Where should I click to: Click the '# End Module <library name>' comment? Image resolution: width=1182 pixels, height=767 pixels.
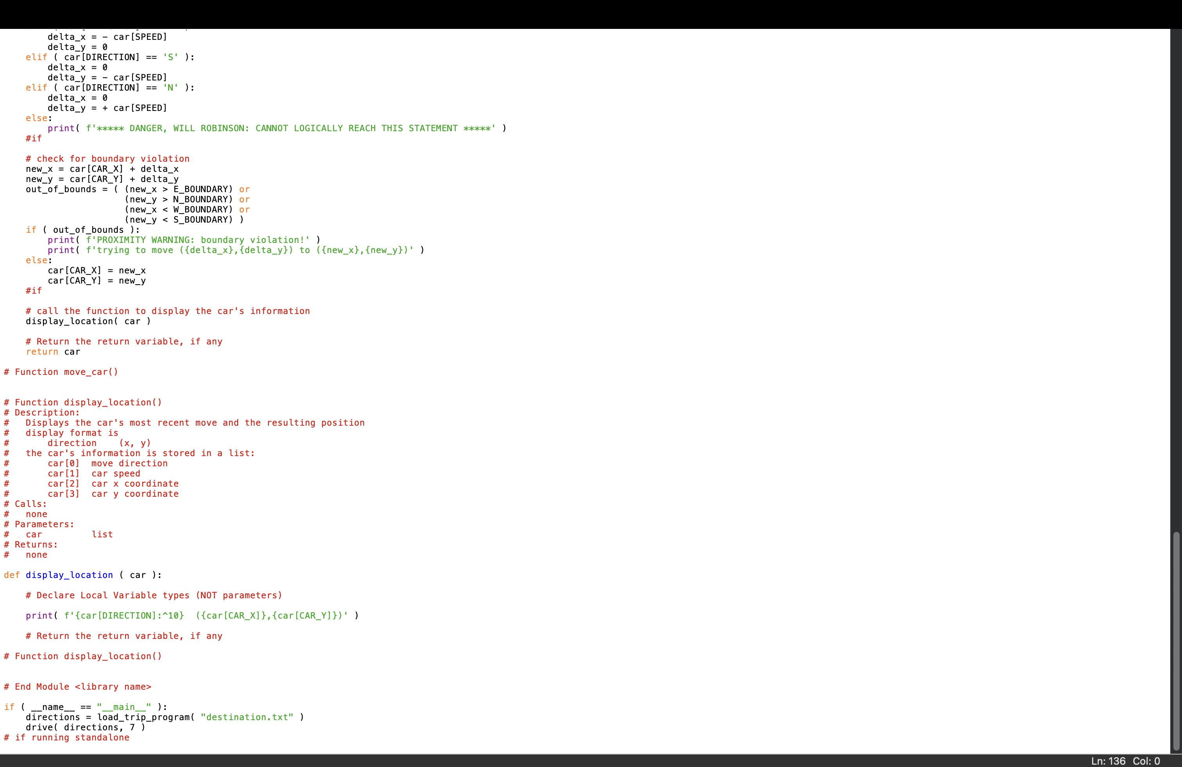point(77,687)
